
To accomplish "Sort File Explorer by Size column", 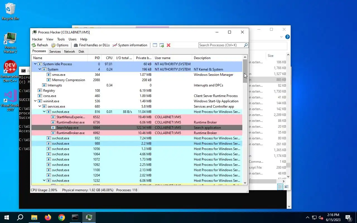I will (x=276, y=56).
